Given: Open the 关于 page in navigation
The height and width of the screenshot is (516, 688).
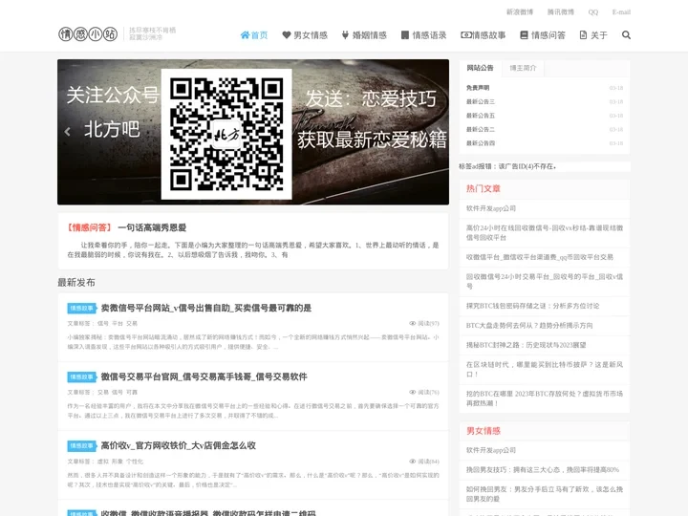Looking at the screenshot, I should 593,35.
